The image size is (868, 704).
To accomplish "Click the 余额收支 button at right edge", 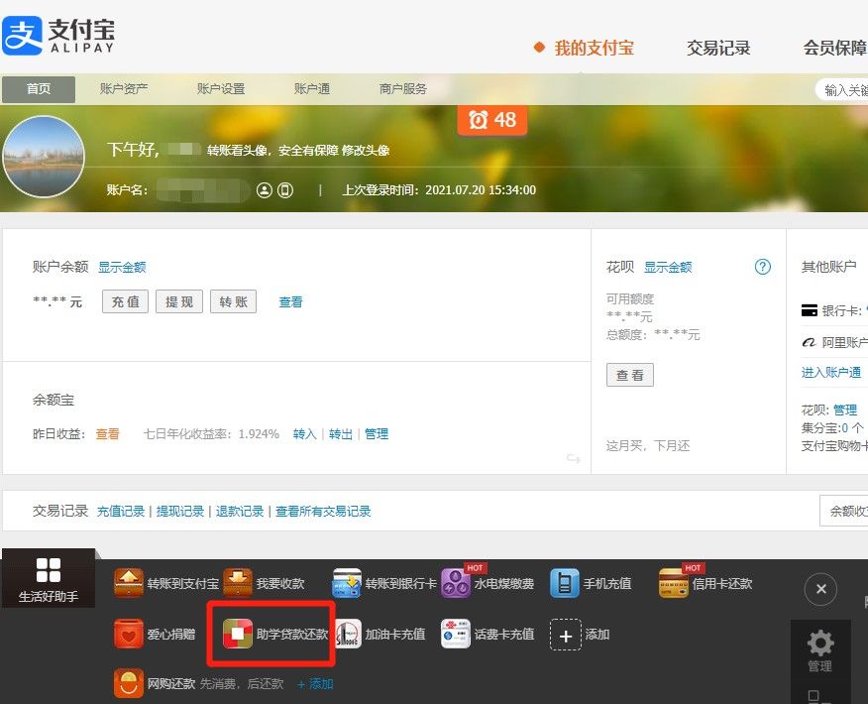I will click(x=843, y=511).
